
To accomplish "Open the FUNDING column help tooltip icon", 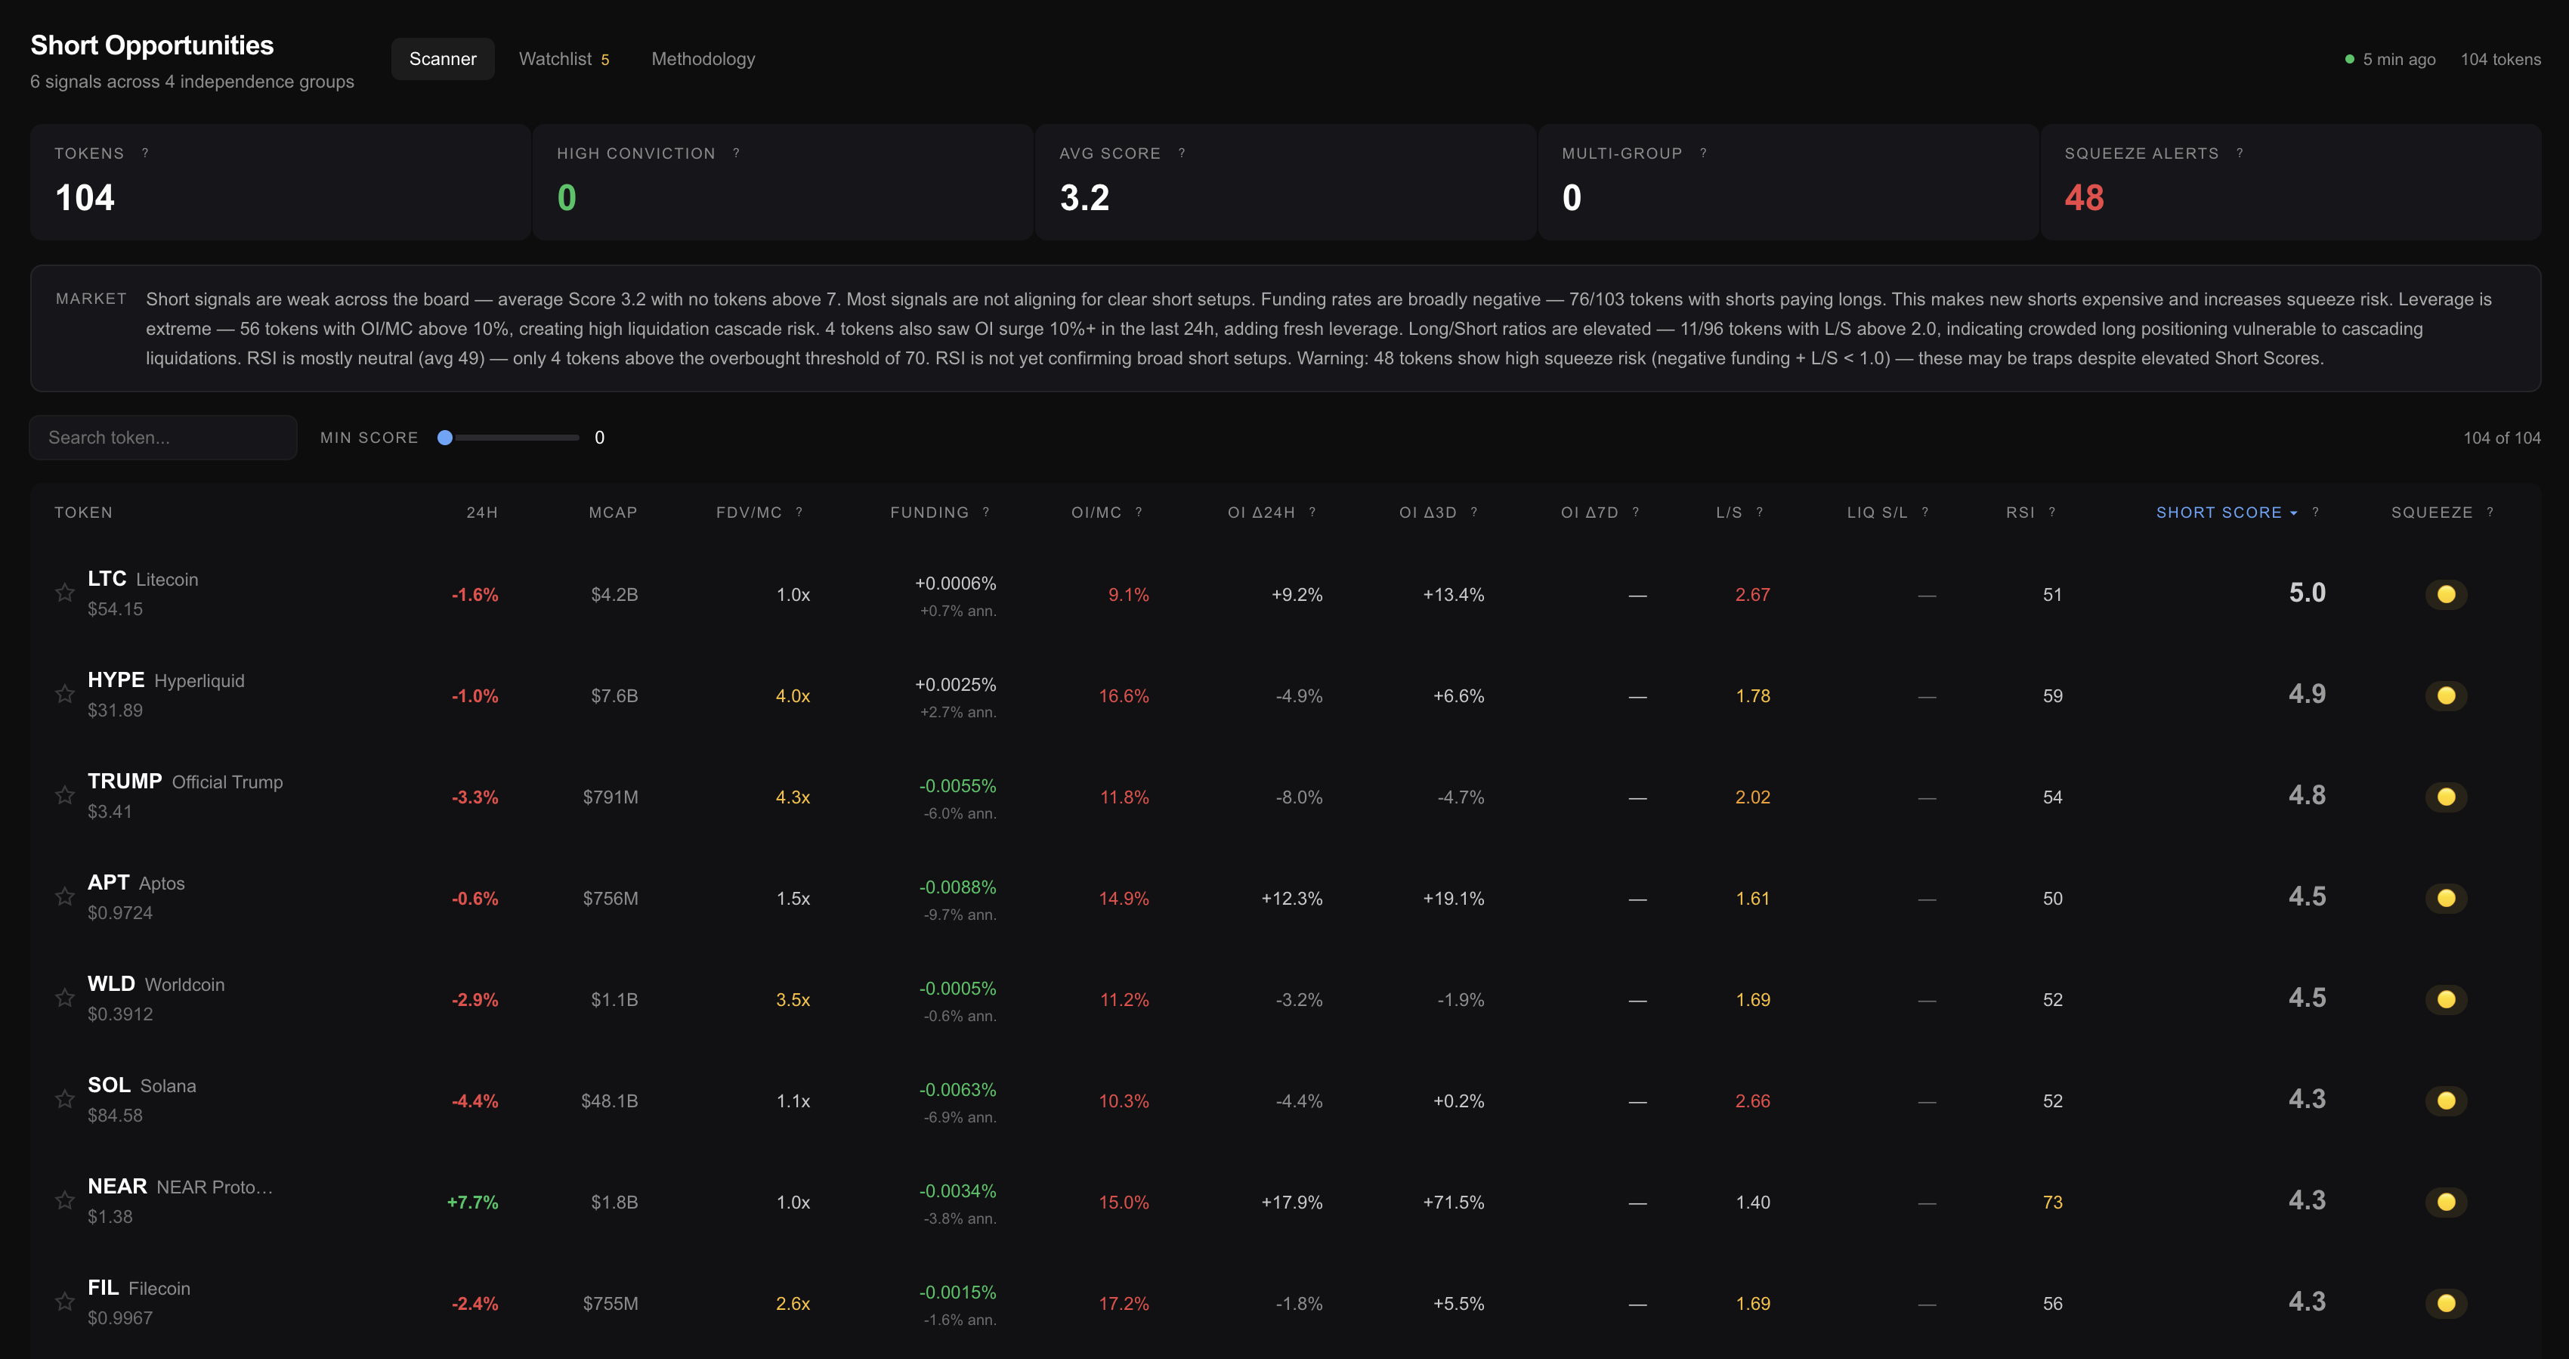I will pos(985,512).
